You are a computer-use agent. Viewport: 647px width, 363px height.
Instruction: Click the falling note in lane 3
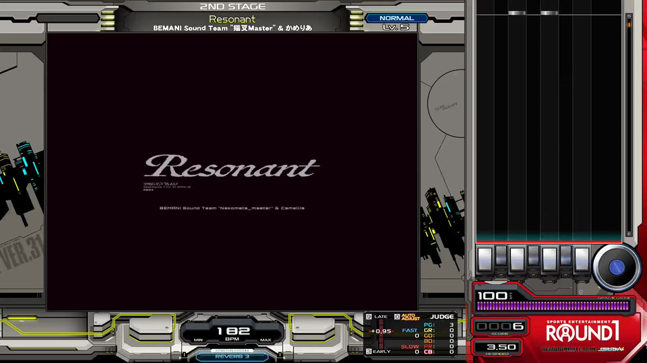point(517,13)
